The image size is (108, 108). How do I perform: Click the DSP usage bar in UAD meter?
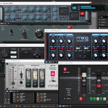[x=92, y=6]
